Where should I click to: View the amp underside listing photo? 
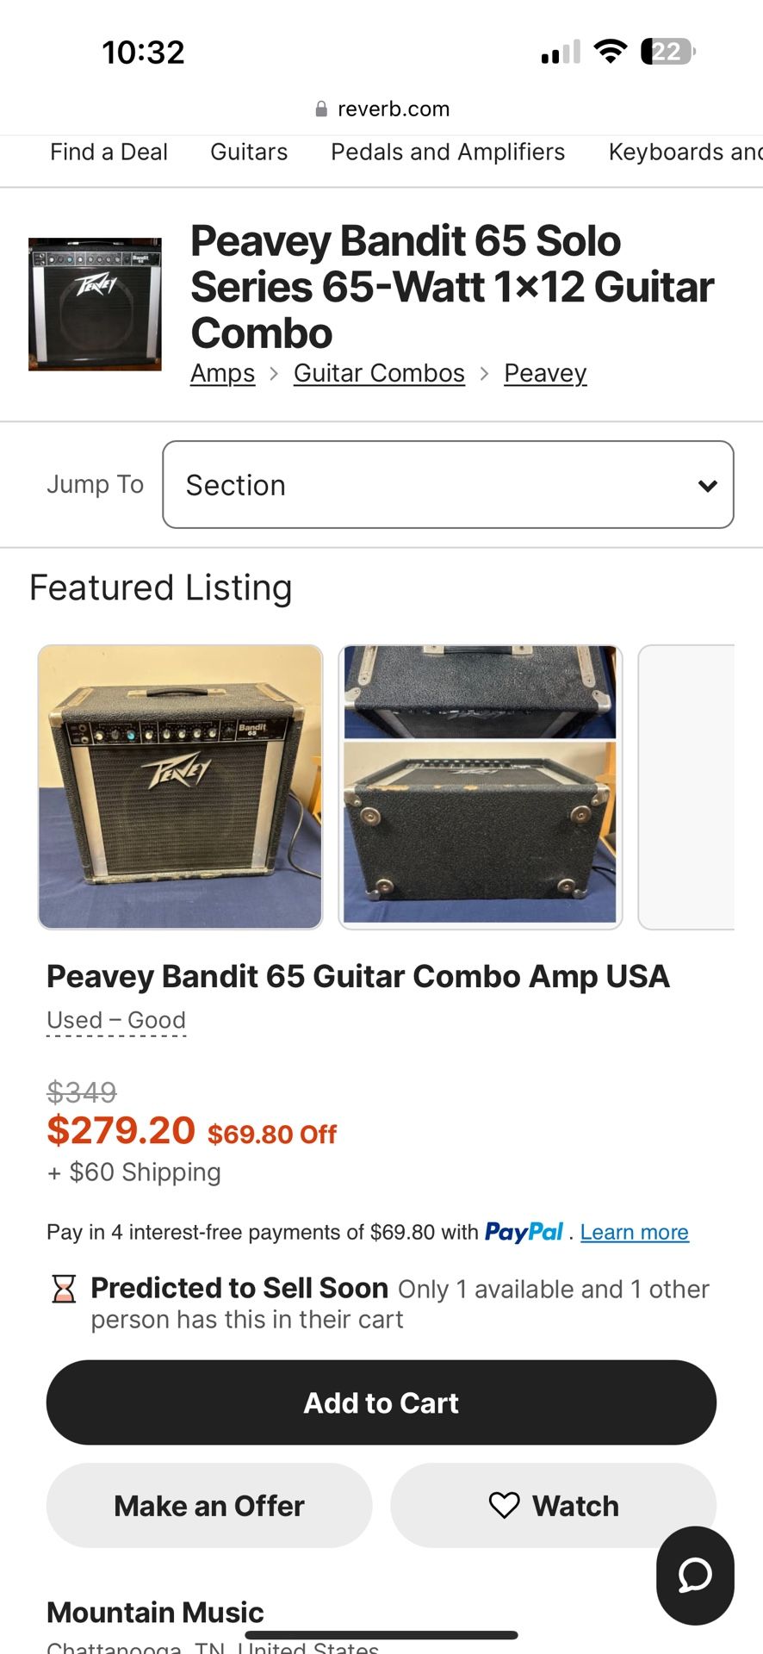pyautogui.click(x=480, y=787)
